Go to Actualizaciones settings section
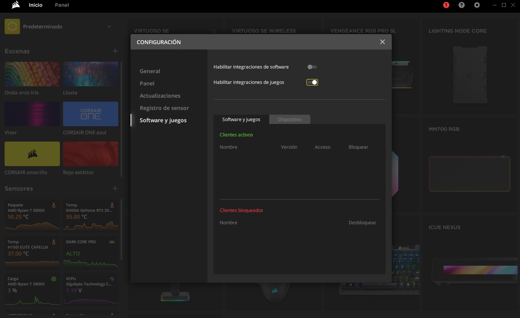Viewport: 520px width, 318px height. click(160, 96)
